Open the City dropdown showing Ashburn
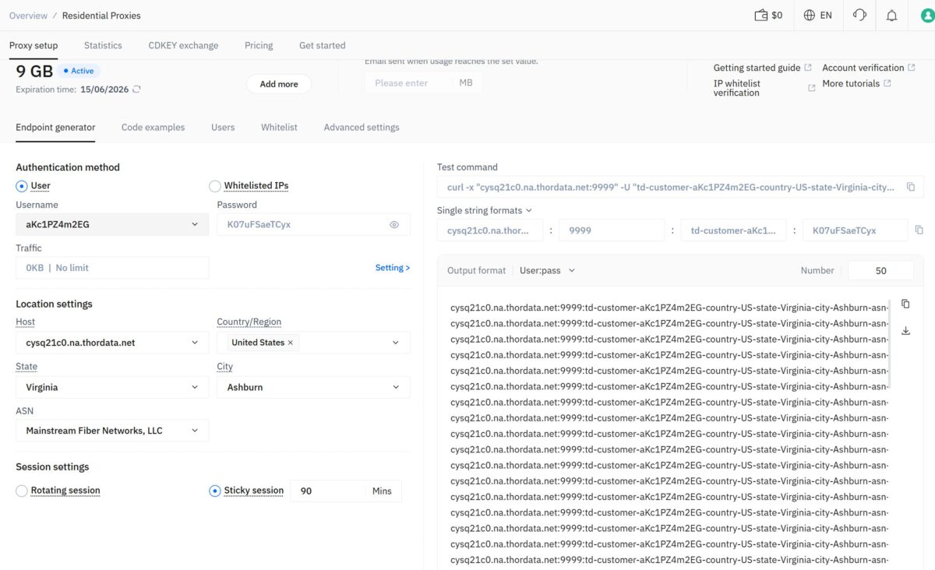Viewport: 935px width, 570px height. pos(313,387)
